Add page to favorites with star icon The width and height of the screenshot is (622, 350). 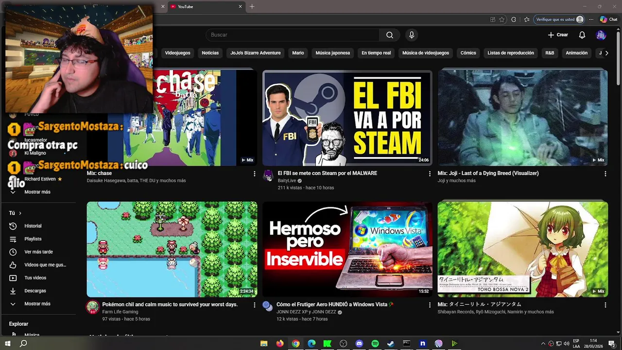click(502, 19)
